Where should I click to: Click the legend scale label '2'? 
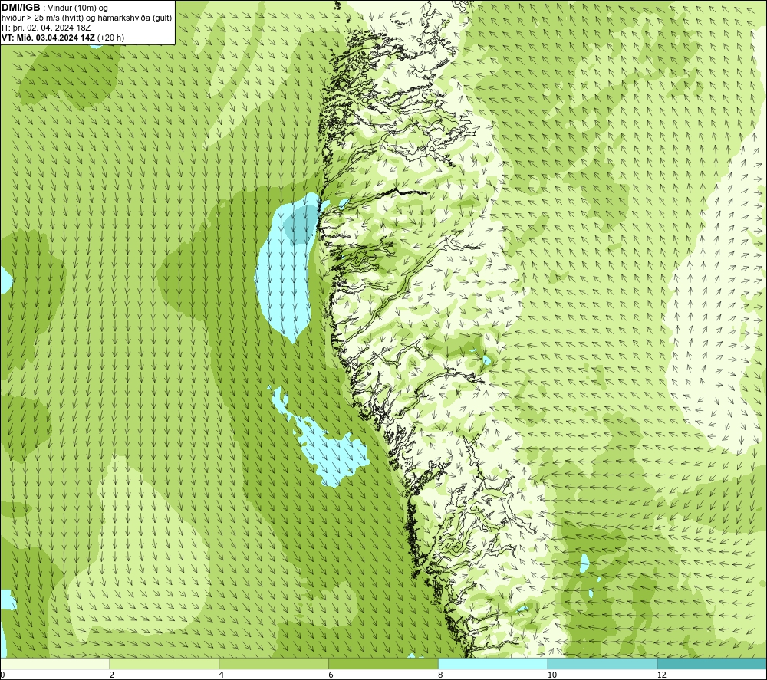(112, 675)
